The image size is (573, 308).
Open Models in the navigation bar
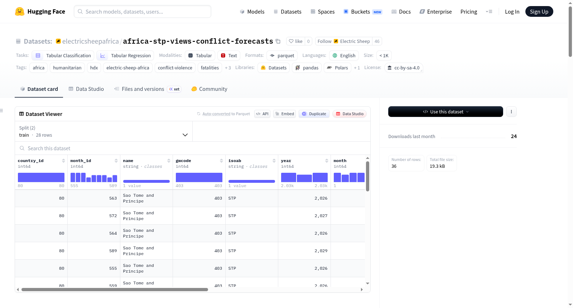coord(252,11)
